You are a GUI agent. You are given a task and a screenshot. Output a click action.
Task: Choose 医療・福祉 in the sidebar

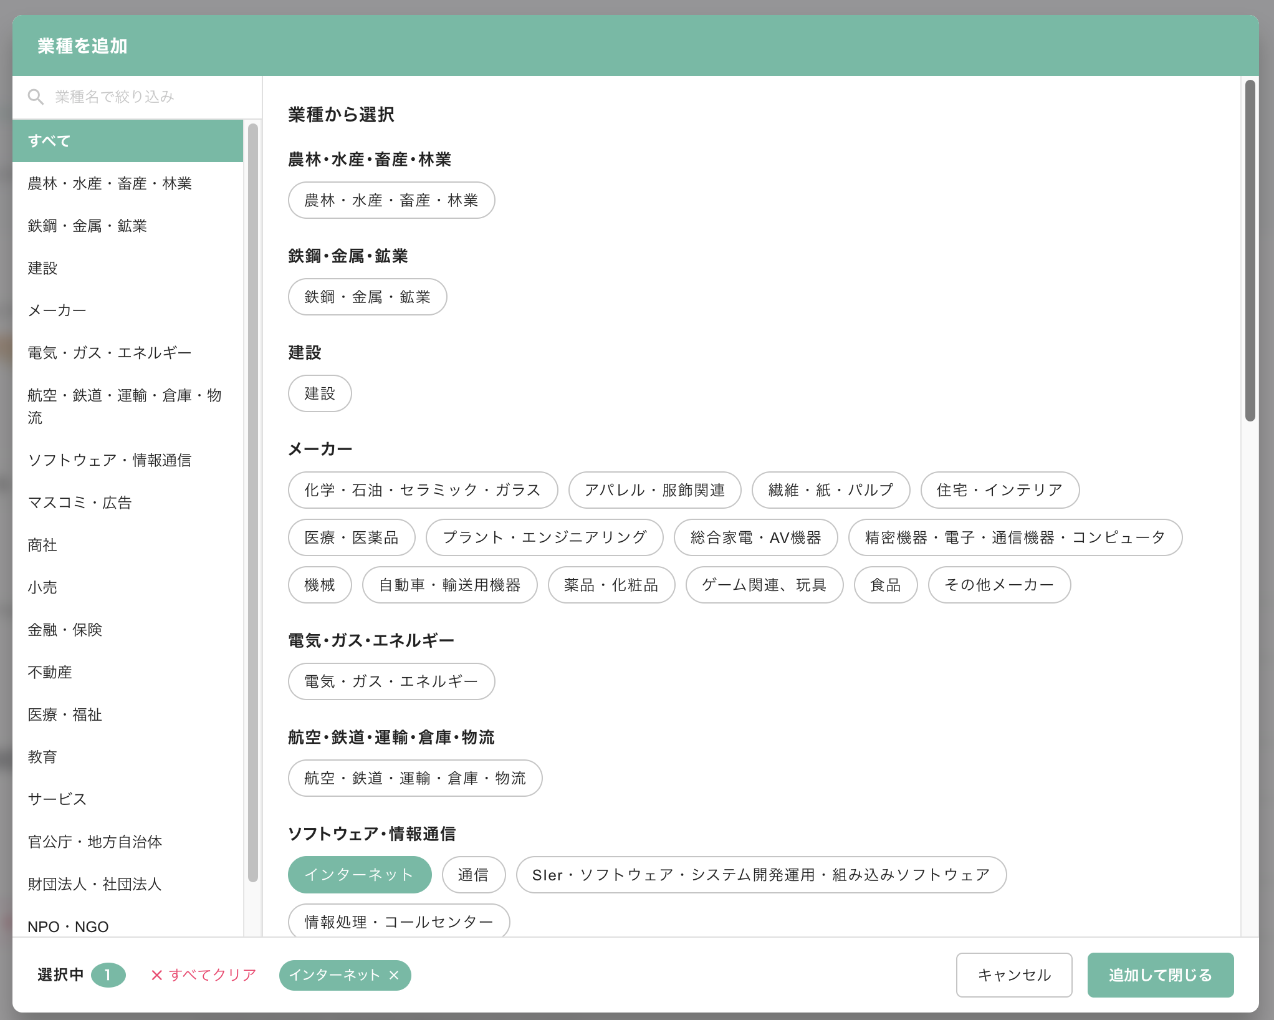(x=128, y=714)
